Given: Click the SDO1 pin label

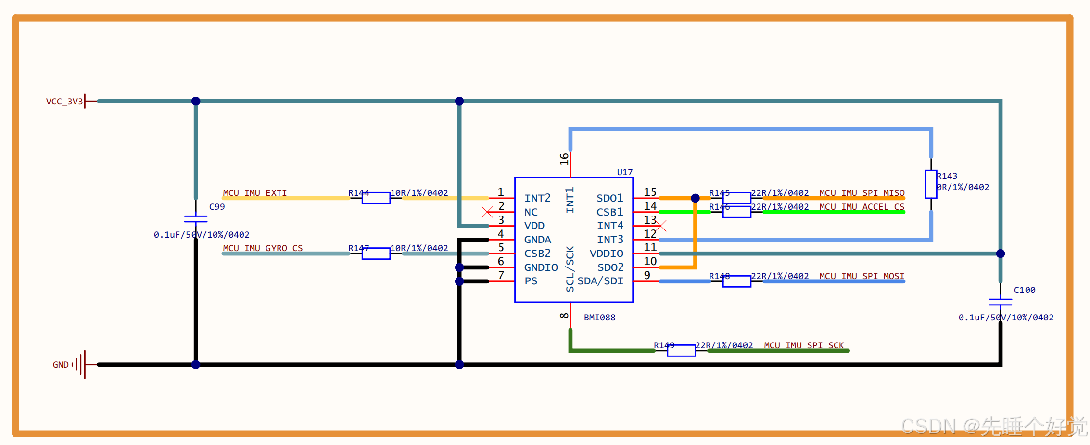Looking at the screenshot, I should (610, 198).
